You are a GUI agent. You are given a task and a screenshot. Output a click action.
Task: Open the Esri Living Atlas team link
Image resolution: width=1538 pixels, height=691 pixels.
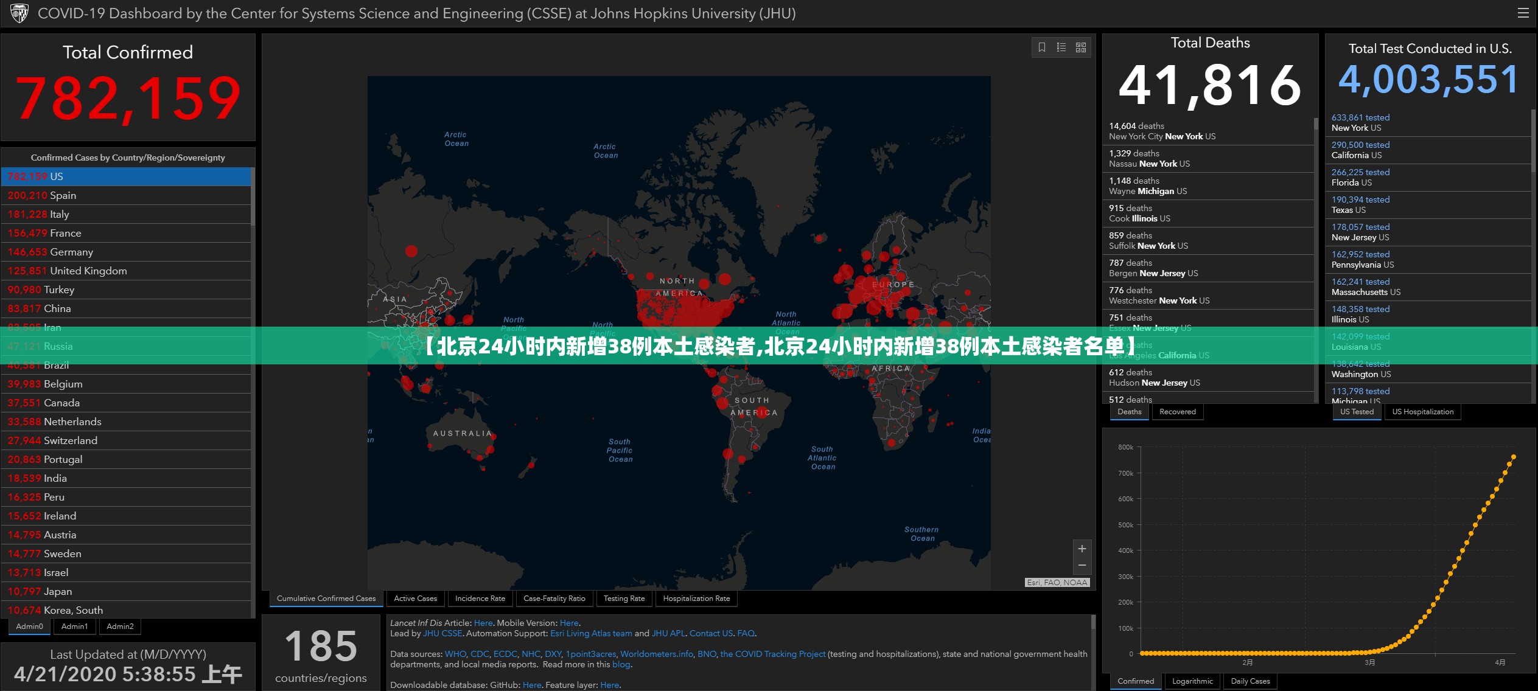[591, 633]
